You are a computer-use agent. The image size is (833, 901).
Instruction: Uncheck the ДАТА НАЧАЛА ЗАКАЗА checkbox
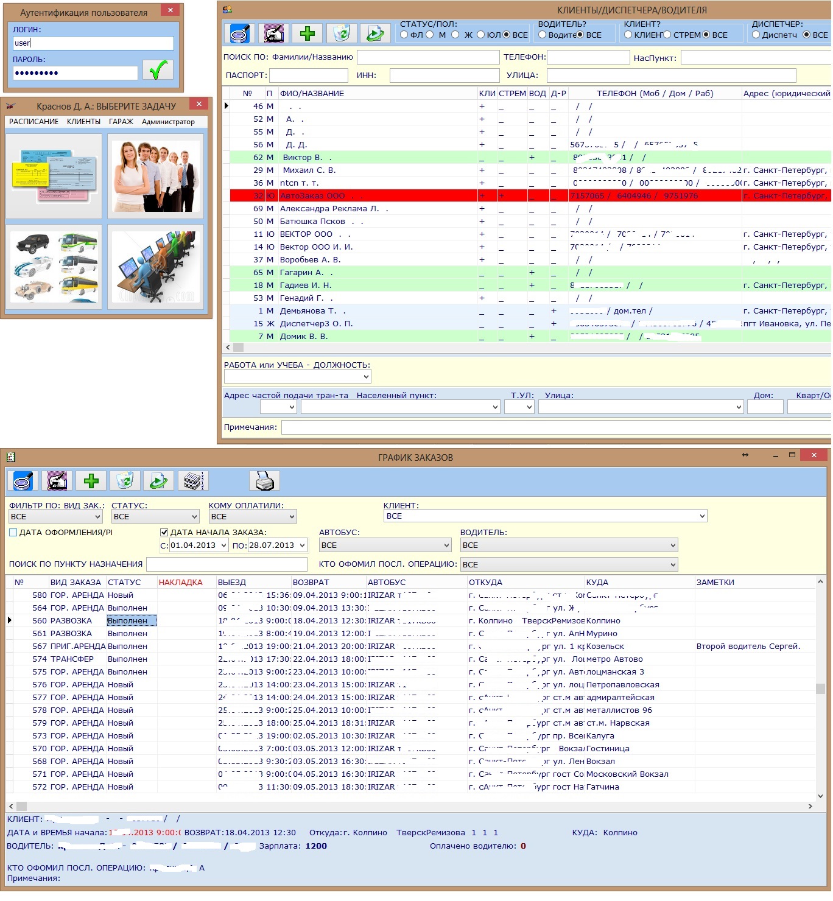(x=164, y=533)
